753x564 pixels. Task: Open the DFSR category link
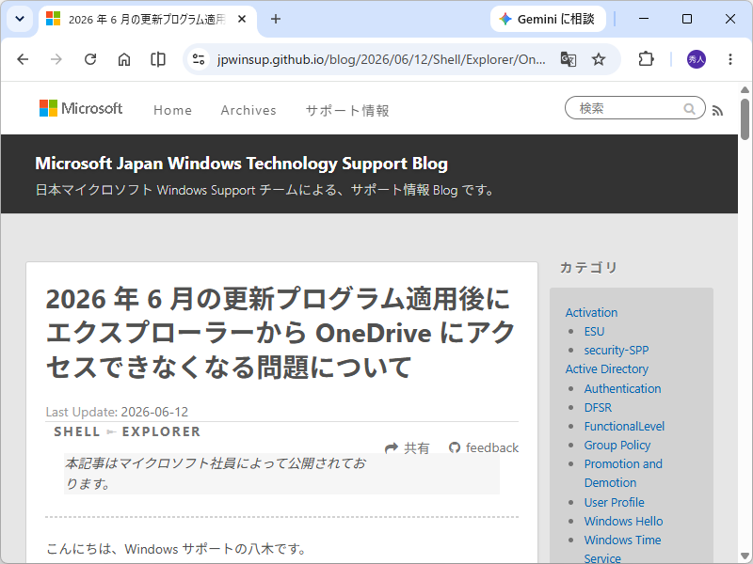coord(598,408)
